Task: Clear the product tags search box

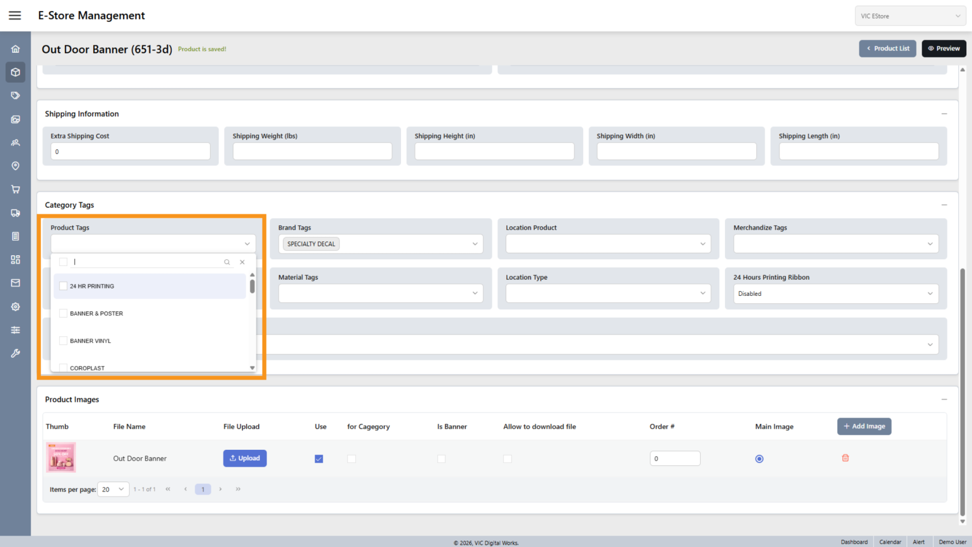Action: click(242, 262)
